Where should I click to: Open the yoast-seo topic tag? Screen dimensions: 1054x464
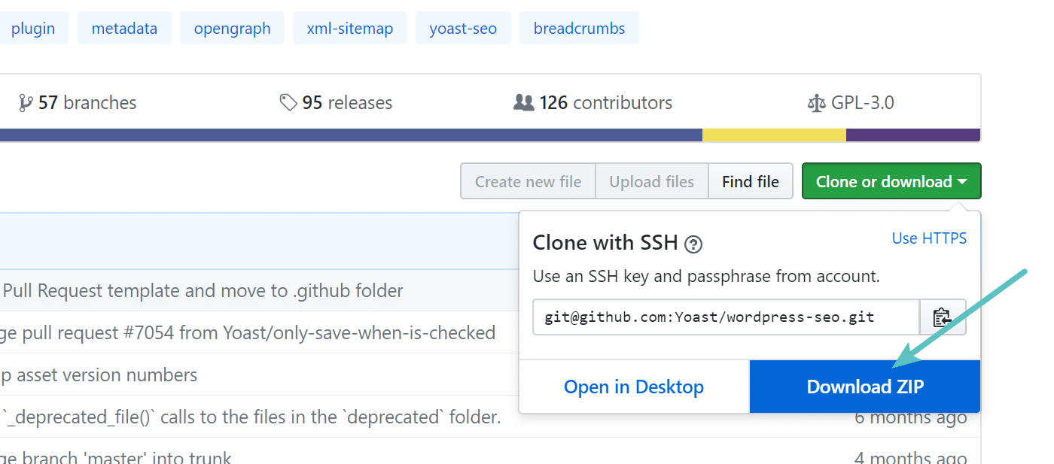click(x=463, y=28)
